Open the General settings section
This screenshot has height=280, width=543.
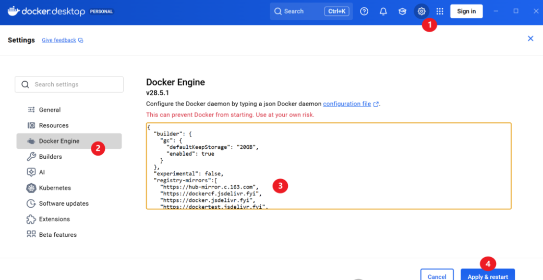click(69, 110)
